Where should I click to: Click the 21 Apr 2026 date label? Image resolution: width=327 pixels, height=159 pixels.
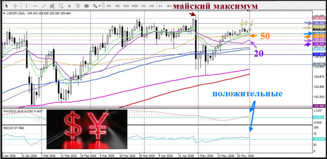(185, 156)
